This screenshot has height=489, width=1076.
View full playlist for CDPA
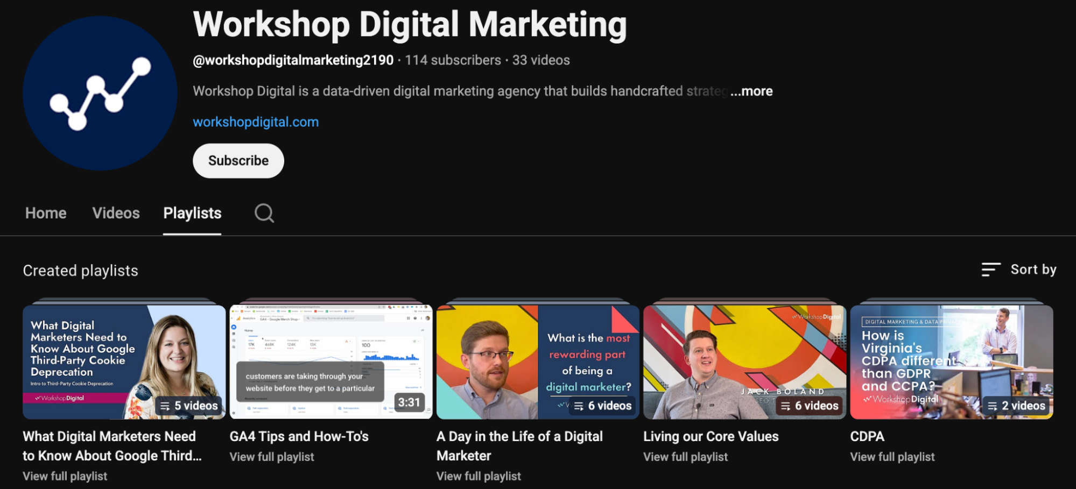[x=892, y=457]
